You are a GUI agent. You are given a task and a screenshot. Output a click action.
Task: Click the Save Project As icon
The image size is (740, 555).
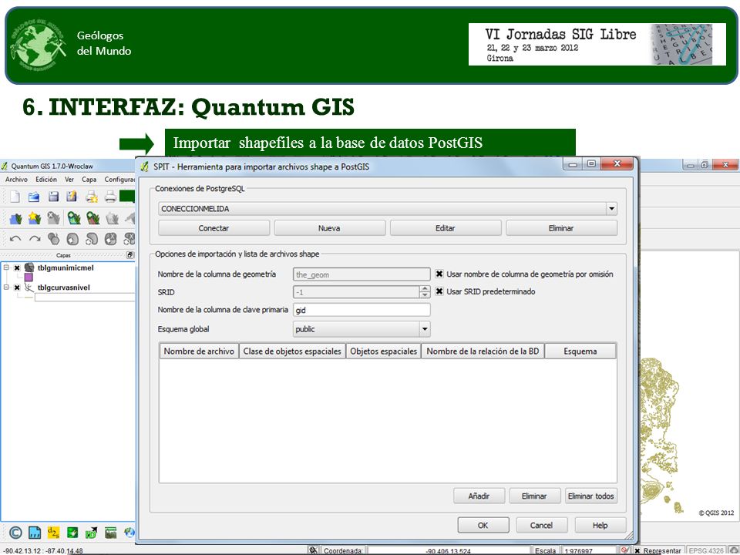coord(72,197)
